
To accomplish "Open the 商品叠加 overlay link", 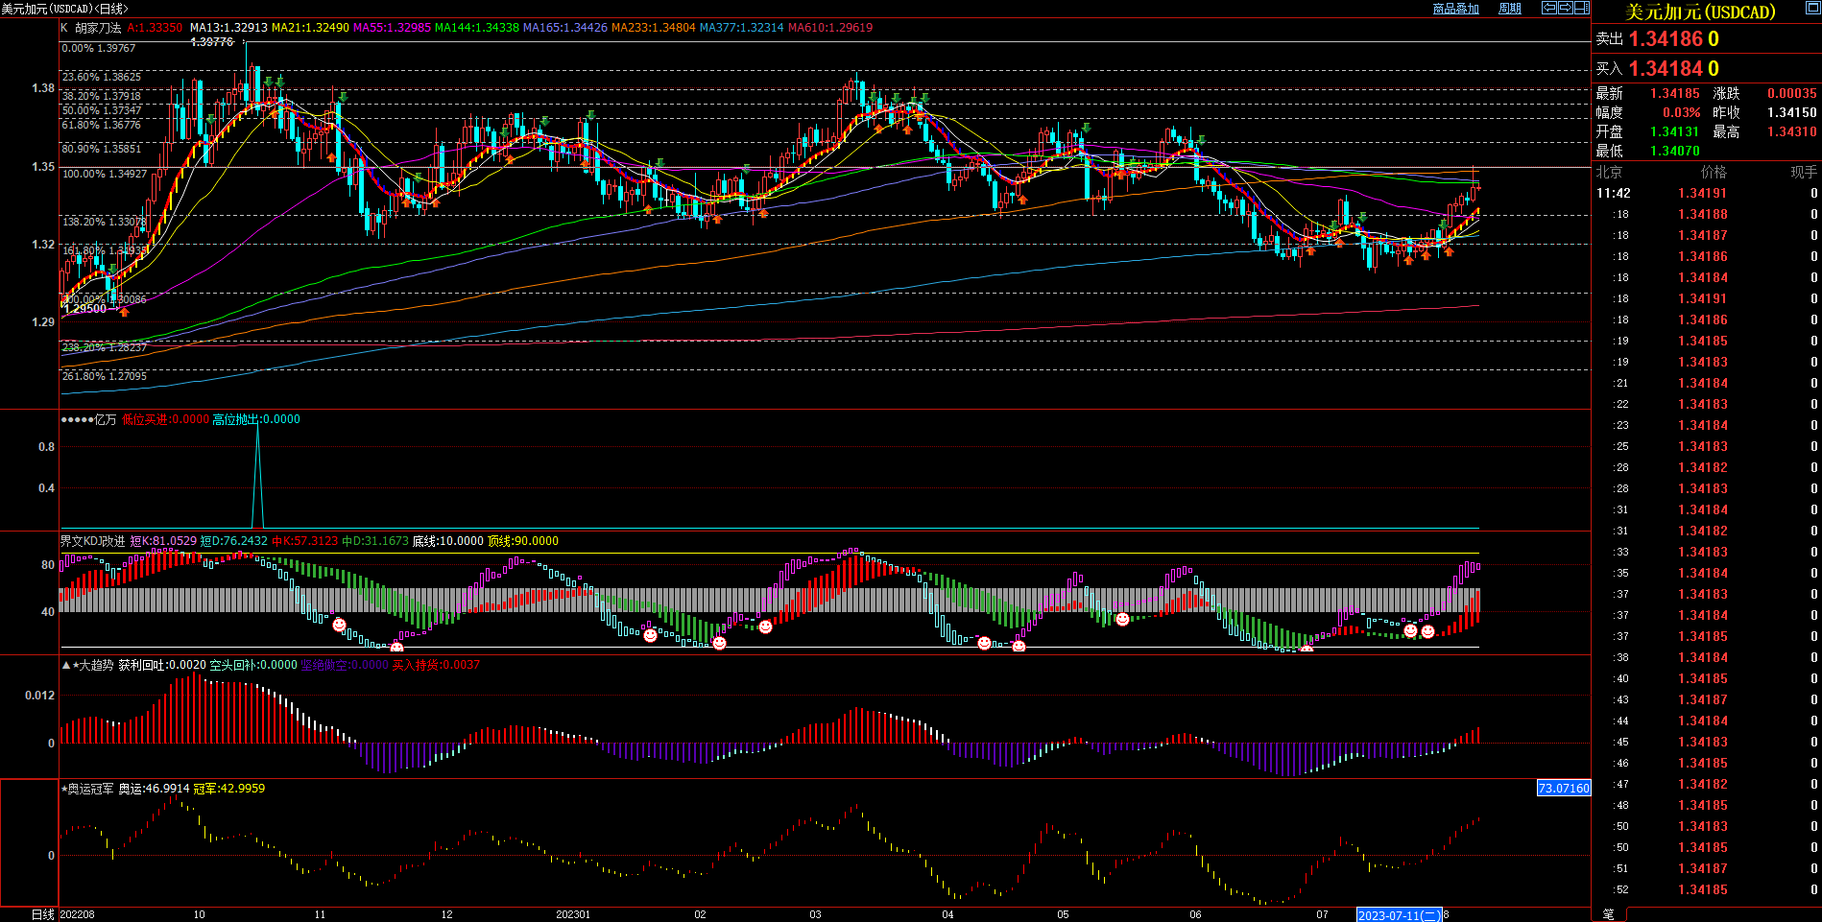I will (1455, 9).
